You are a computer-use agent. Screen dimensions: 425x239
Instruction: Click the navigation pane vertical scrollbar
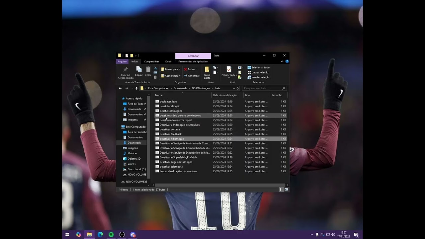click(x=149, y=137)
